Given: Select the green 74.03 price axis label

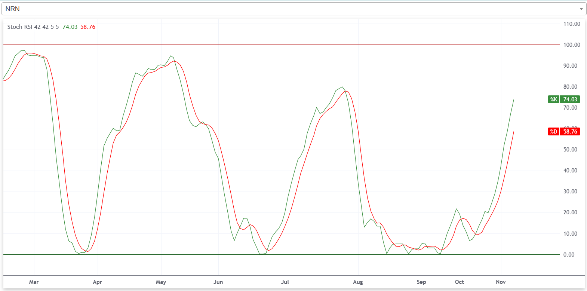Looking at the screenshot, I should click(570, 99).
